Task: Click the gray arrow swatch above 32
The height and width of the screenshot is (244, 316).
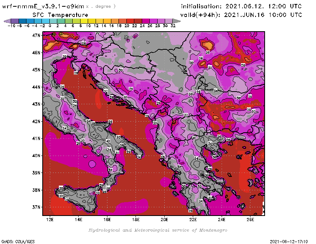Action: click(x=177, y=21)
